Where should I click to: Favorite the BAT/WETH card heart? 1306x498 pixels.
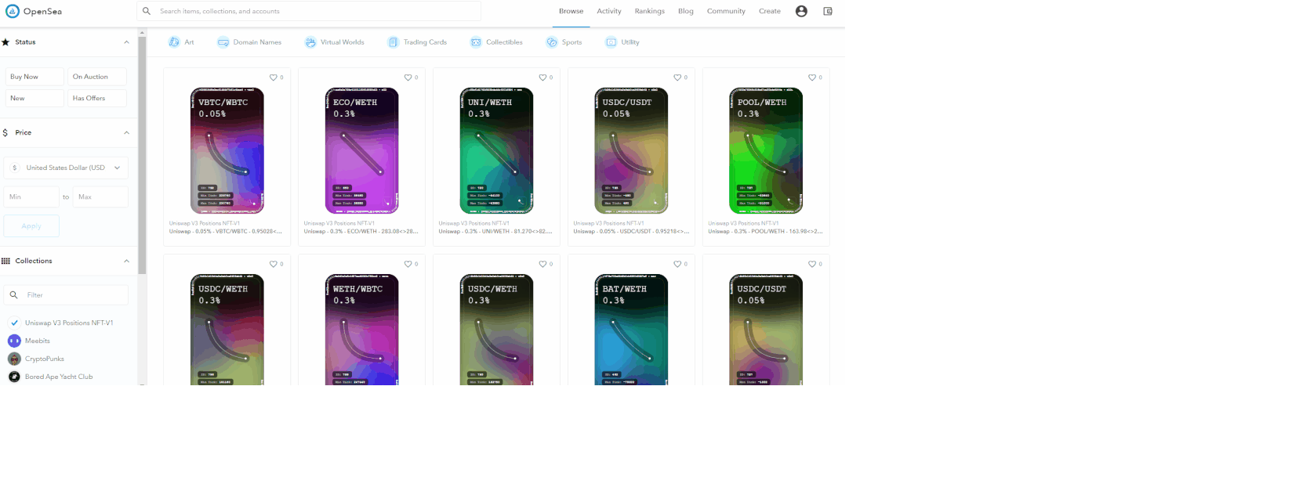pyautogui.click(x=677, y=264)
